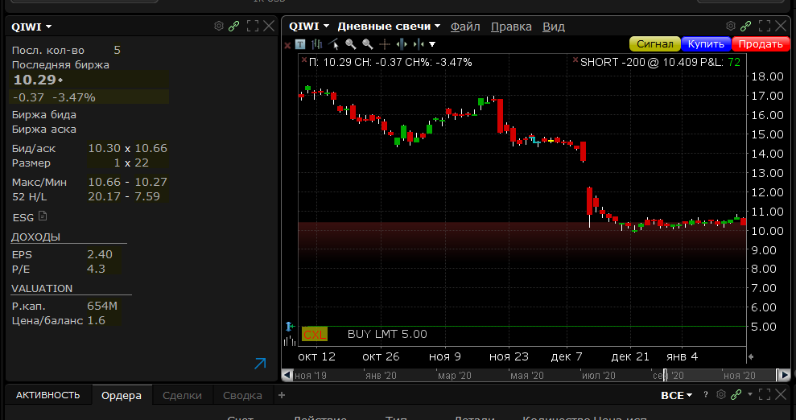Open chart panel settings gear
Image resolution: width=796 pixels, height=420 pixels.
click(731, 26)
